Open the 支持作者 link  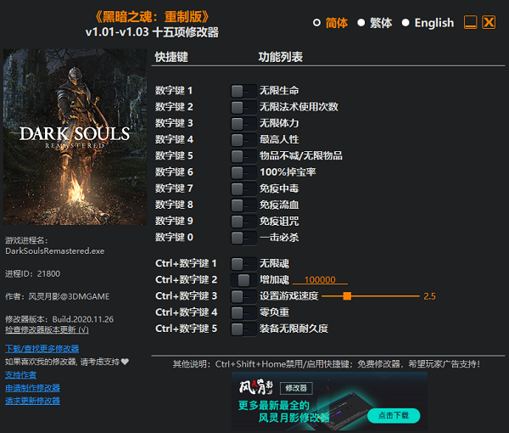20,374
